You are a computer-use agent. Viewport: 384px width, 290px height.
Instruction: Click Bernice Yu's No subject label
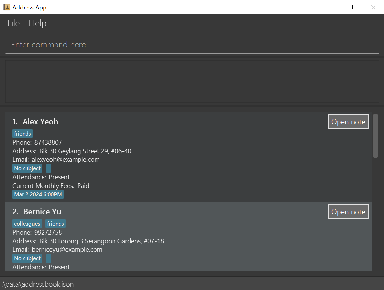tap(27, 258)
